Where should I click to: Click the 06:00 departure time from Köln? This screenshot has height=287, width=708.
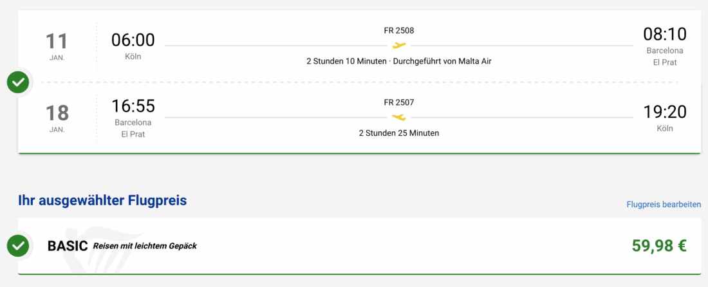coord(133,40)
